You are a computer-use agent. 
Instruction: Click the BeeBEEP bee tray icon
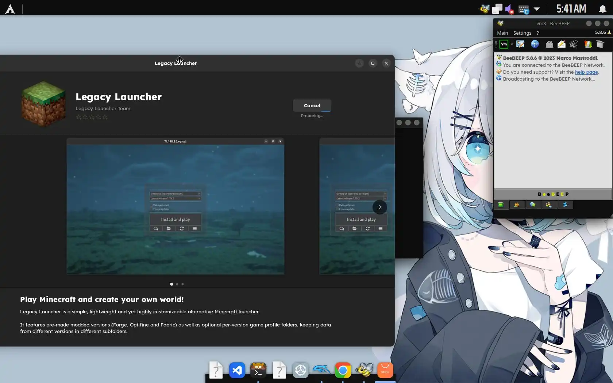click(485, 9)
